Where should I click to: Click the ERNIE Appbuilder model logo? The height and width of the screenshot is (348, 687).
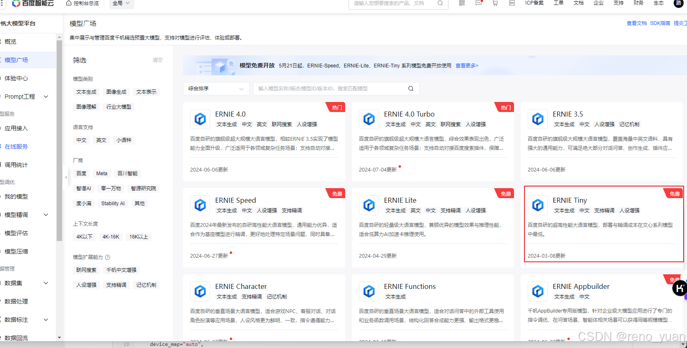click(x=538, y=291)
